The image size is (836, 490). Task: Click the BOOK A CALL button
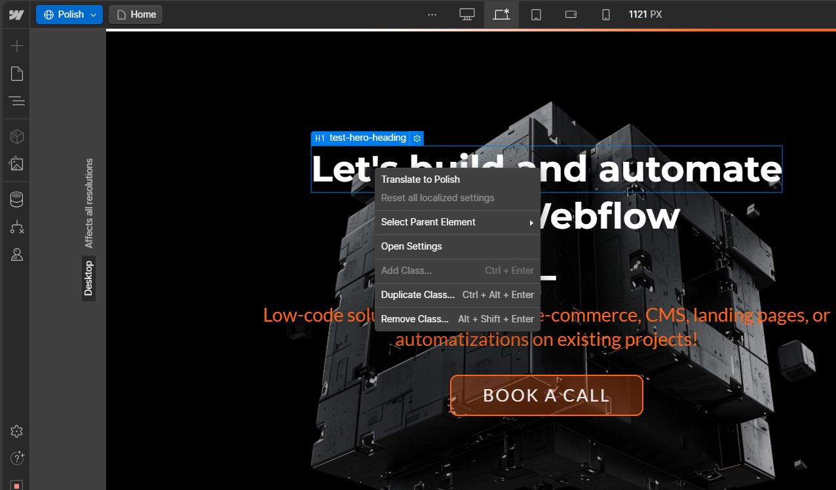tap(546, 396)
